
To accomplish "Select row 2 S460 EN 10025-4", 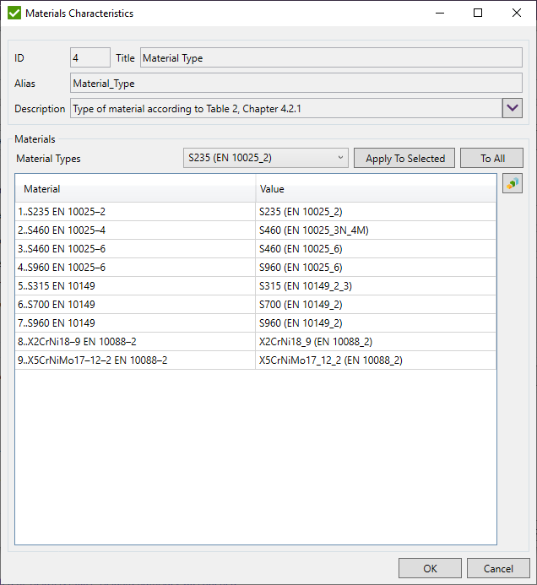I will point(135,230).
